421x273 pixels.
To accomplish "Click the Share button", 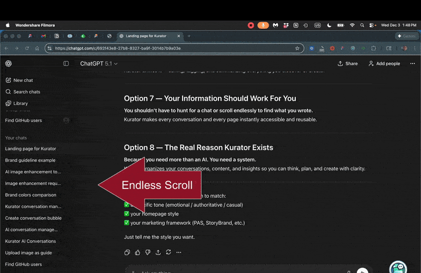I will [x=347, y=64].
